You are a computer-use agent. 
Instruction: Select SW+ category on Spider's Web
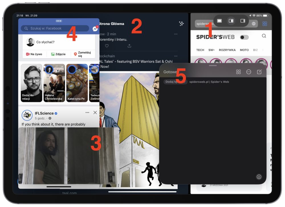(x=211, y=50)
